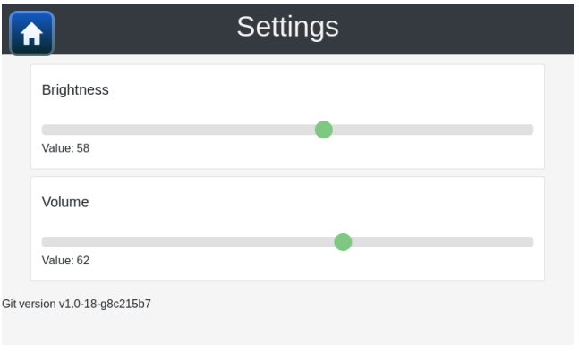Click the gray page background below the Git version
Screen dimensions: 579x351
288,330
